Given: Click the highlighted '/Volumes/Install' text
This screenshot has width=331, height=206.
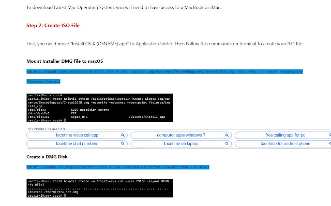Looking at the screenshot, I should [x=43, y=81].
